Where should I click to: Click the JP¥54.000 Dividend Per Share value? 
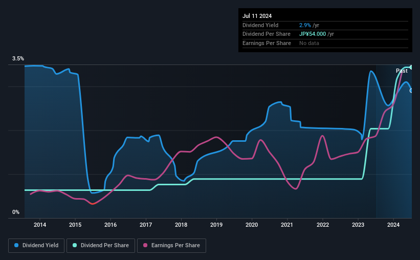point(313,34)
